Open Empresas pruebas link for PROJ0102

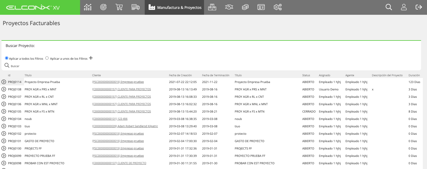118,134
